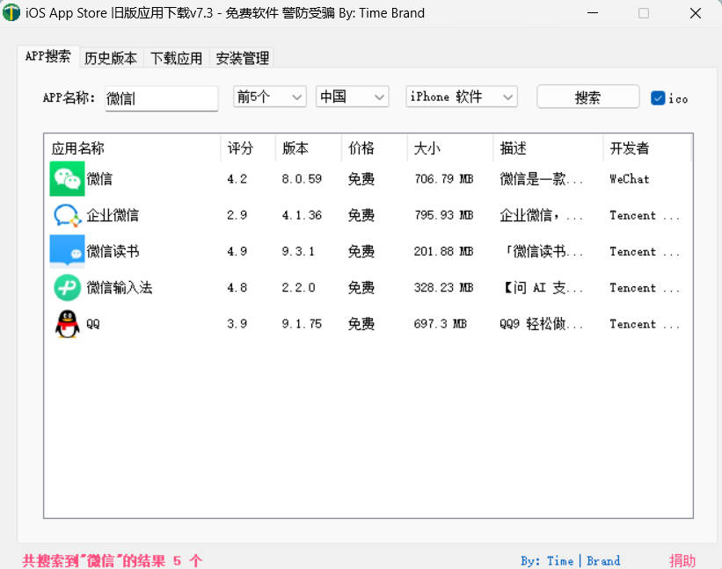The image size is (722, 569).
Task: Click version 8.0.59 cell
Action: tap(302, 179)
